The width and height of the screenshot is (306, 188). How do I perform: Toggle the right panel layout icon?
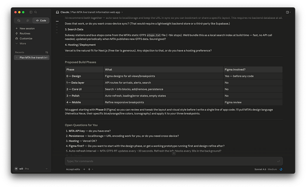click(x=287, y=12)
